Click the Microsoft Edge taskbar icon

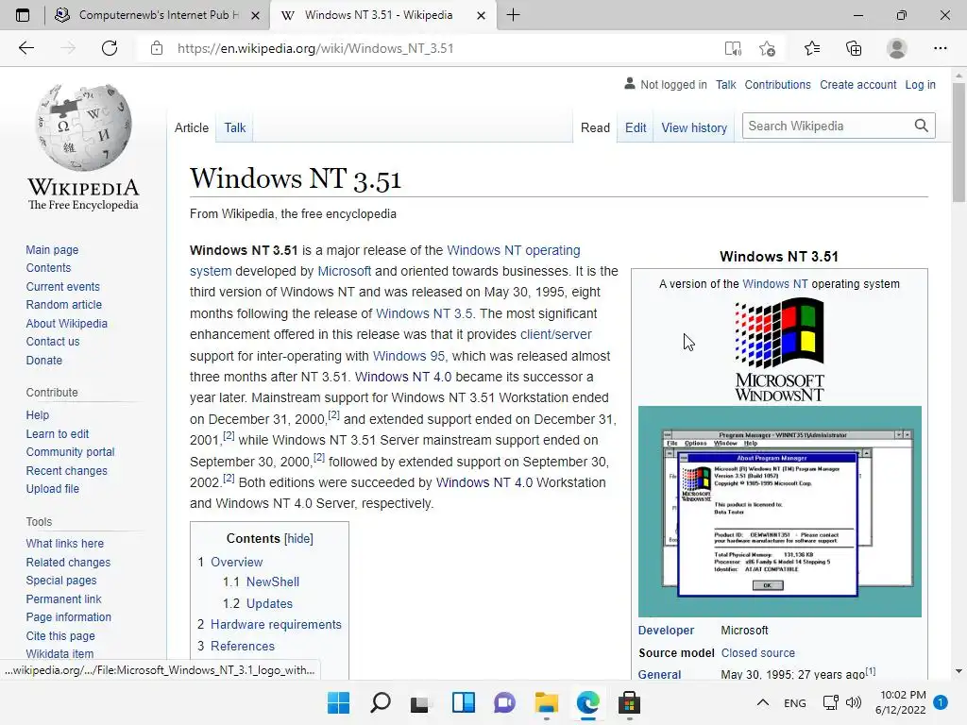587,702
